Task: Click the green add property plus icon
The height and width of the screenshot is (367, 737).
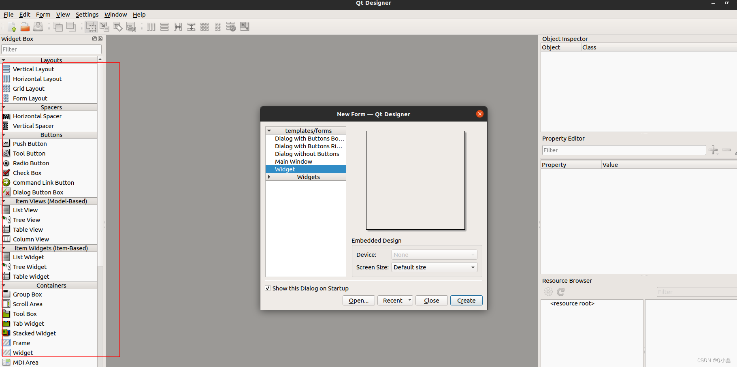Action: tap(713, 150)
